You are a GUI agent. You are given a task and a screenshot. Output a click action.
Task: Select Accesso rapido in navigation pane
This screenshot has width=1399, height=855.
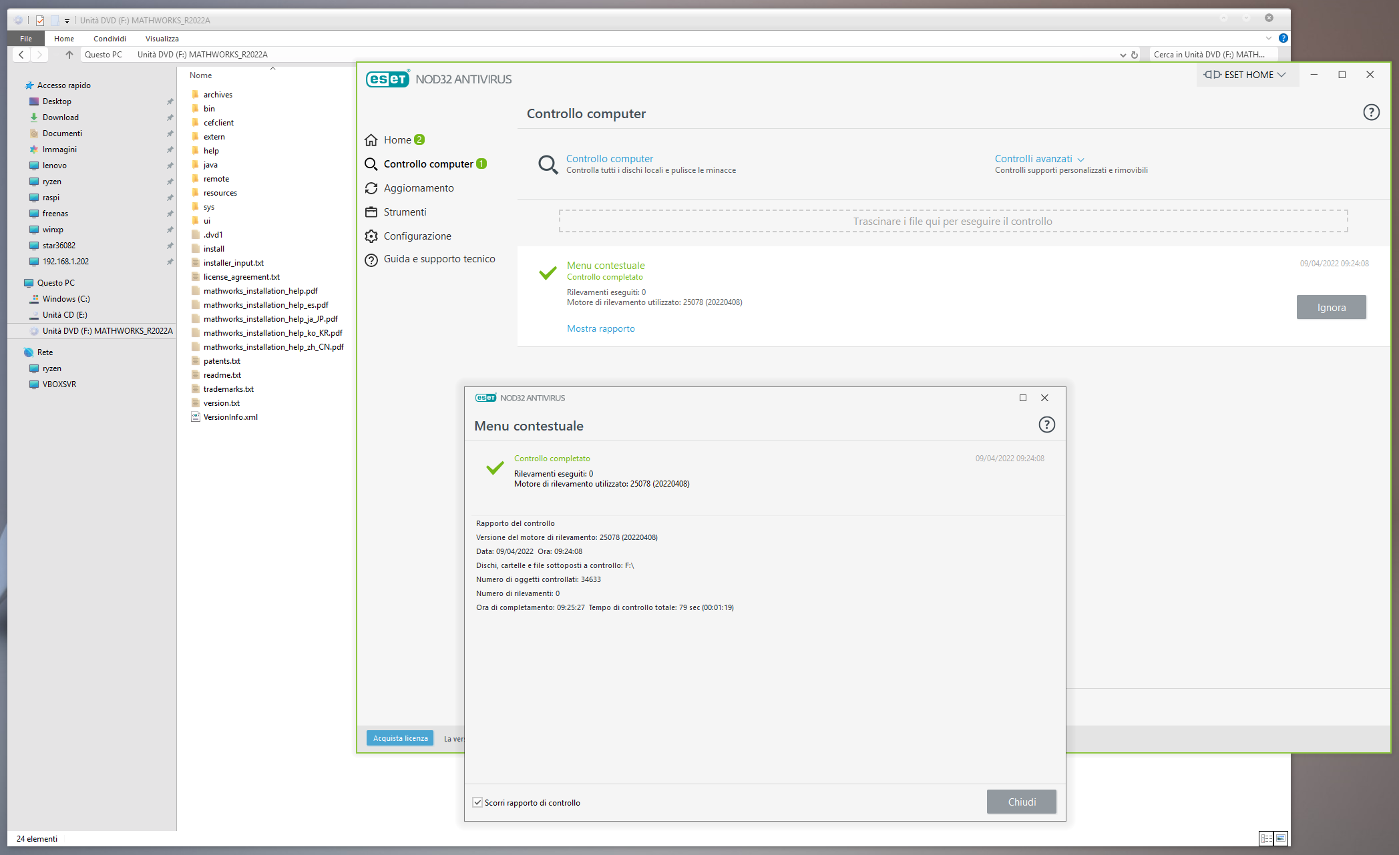click(x=63, y=85)
